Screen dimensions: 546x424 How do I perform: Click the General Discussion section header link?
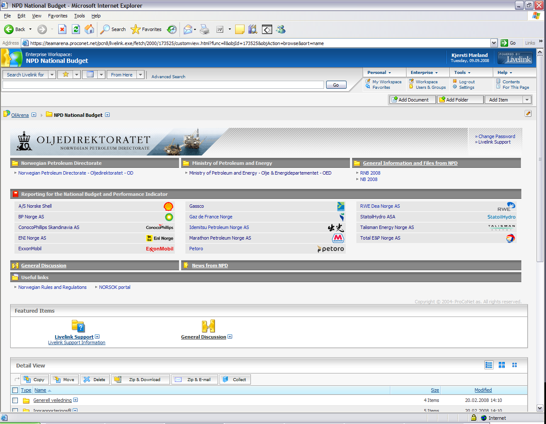point(44,266)
